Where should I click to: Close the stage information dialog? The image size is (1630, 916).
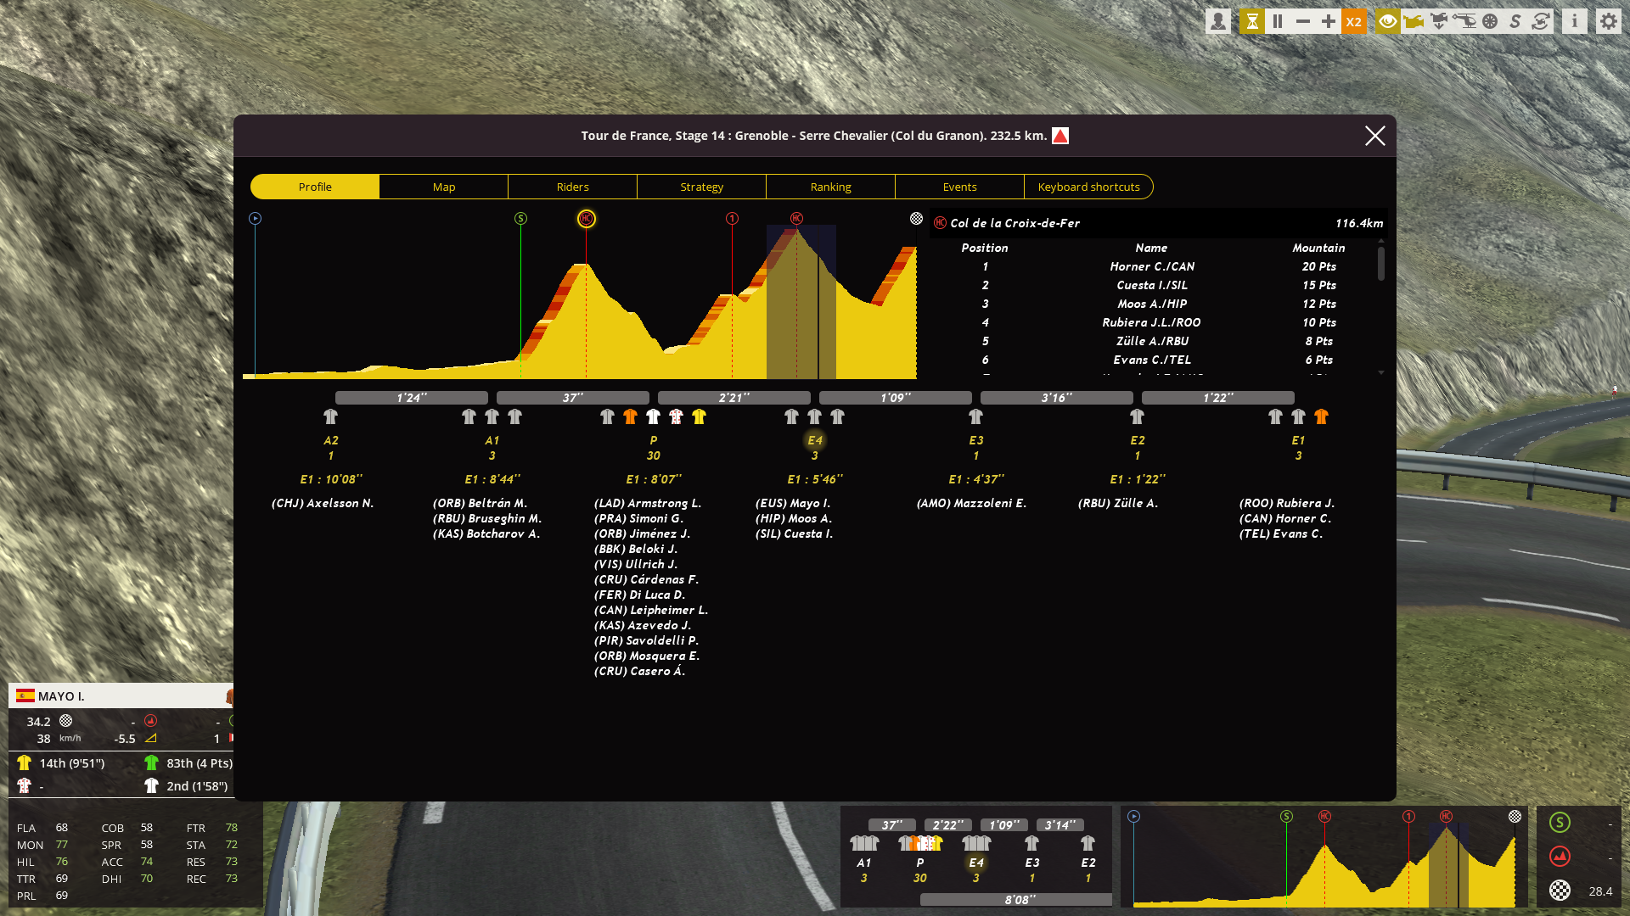pos(1375,136)
